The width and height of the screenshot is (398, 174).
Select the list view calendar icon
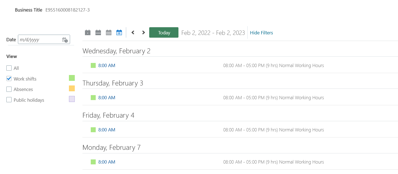coord(119,33)
